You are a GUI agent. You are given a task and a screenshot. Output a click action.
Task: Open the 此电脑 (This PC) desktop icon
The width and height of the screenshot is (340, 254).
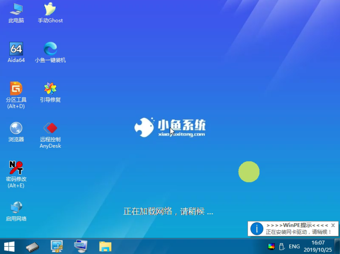16,11
